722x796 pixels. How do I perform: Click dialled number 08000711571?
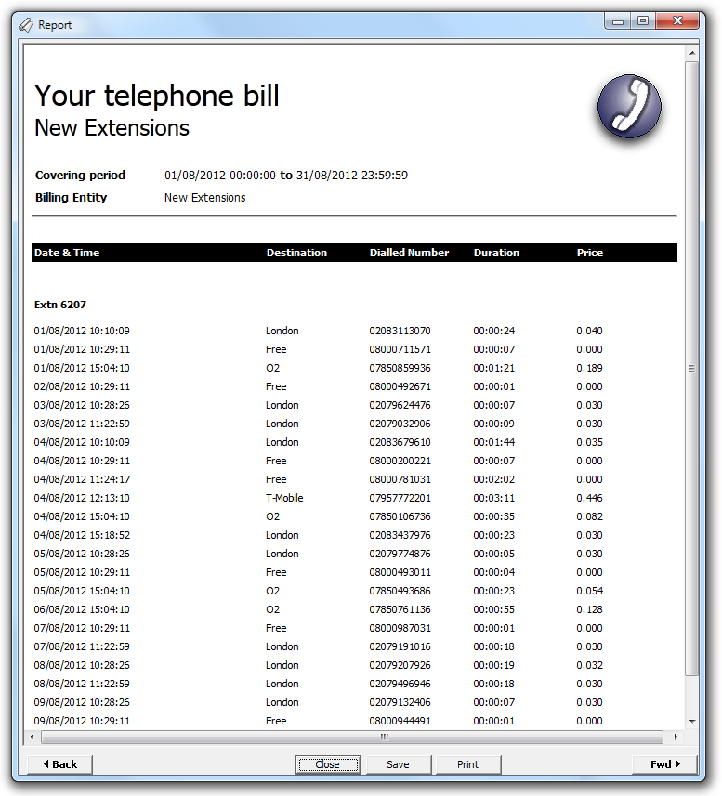click(400, 349)
